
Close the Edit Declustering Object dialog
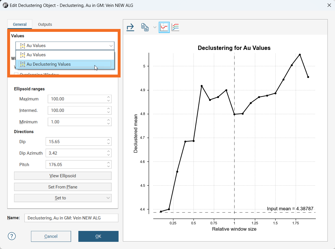329,5
